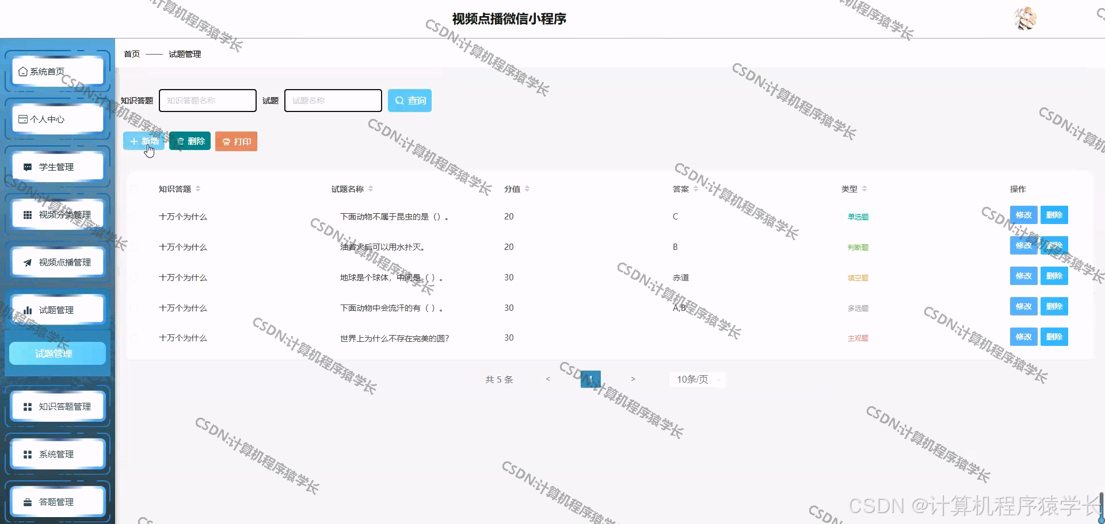Open 个人中心 sidebar menu

(x=58, y=119)
